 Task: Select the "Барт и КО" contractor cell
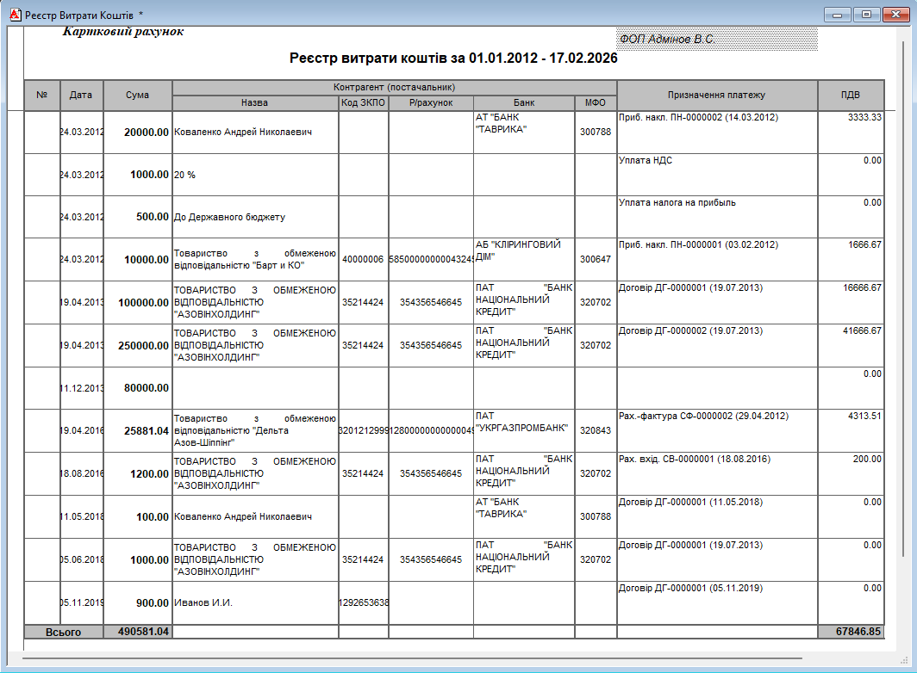click(254, 259)
